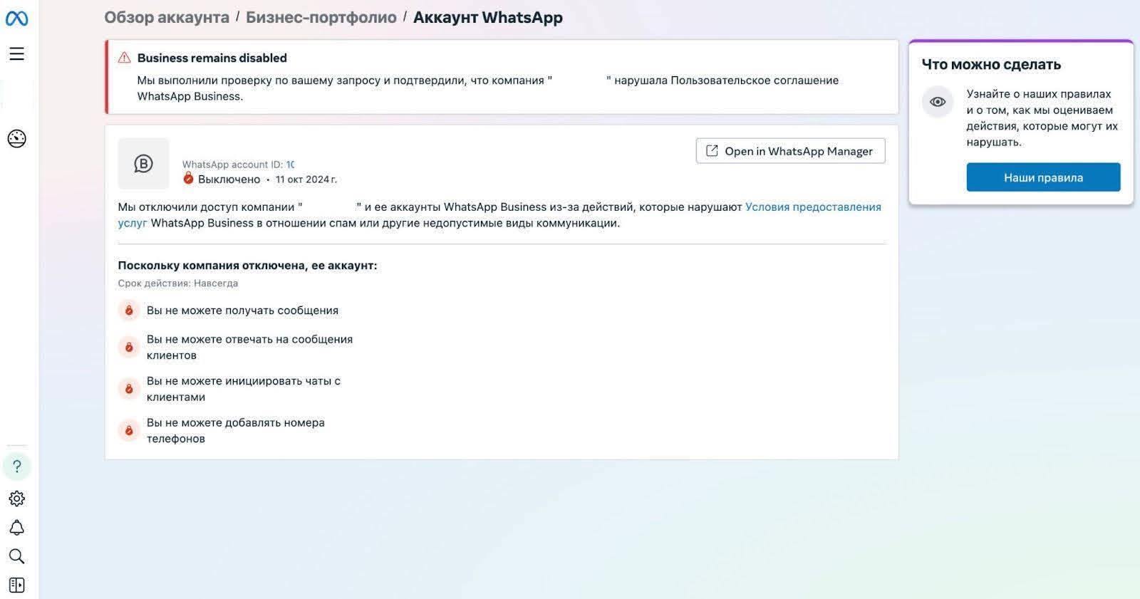Click Open in WhatsApp Manager button
The height and width of the screenshot is (599, 1140).
(790, 151)
